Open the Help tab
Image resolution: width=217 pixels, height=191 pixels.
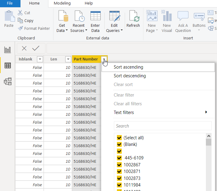click(89, 3)
